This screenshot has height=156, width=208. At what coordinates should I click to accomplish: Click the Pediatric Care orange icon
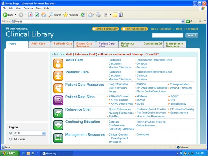58,76
